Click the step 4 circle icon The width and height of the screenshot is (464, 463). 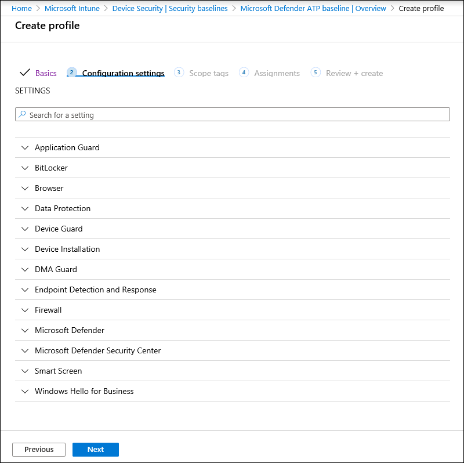pyautogui.click(x=244, y=73)
